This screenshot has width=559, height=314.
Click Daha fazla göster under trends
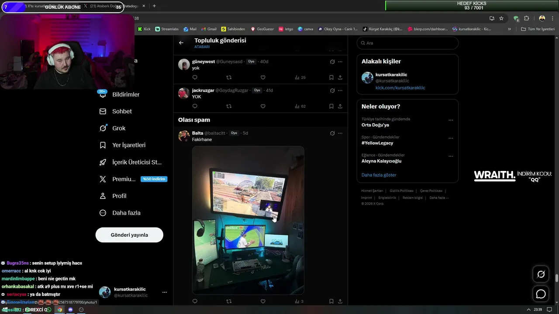[x=379, y=175]
